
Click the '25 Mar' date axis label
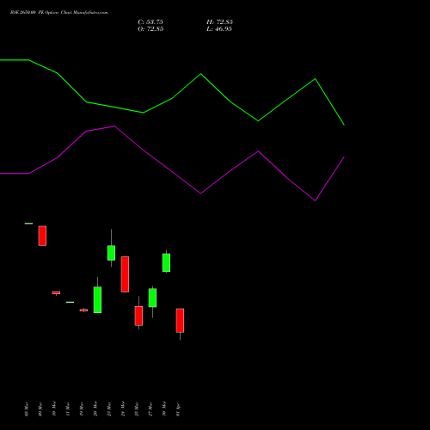click(137, 409)
